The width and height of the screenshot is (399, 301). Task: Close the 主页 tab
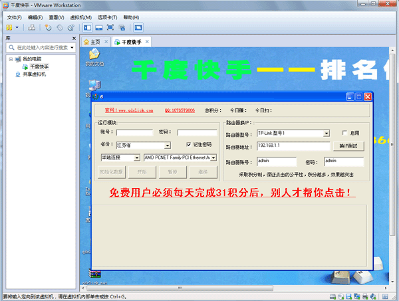106,41
